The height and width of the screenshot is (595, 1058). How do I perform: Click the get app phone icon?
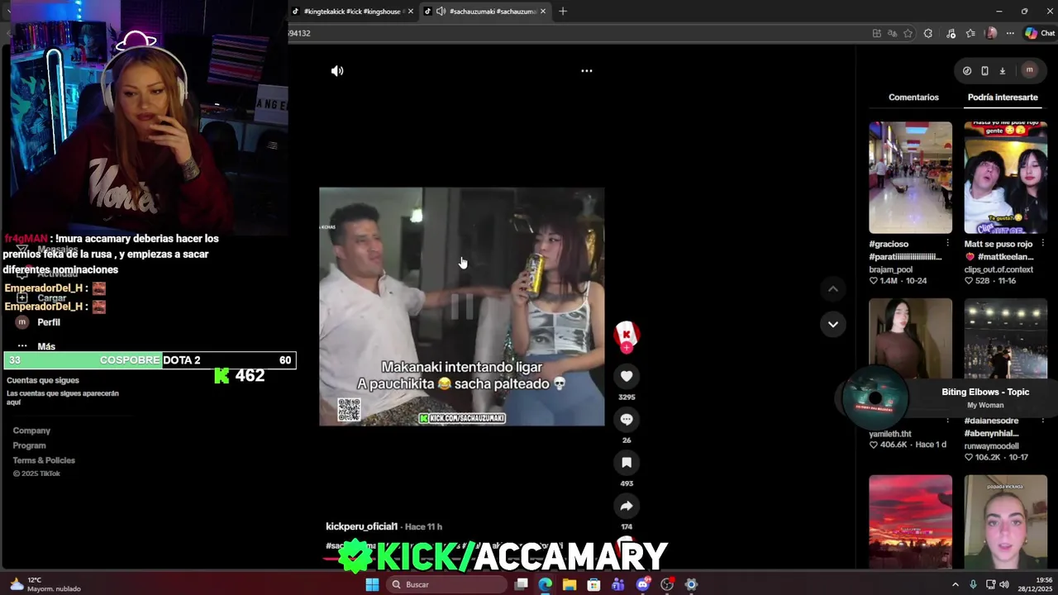(984, 71)
